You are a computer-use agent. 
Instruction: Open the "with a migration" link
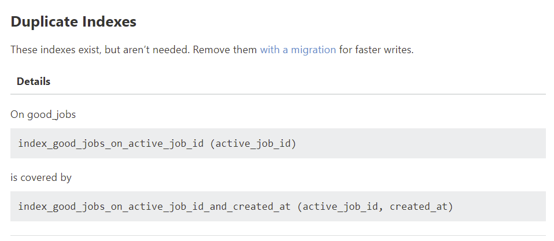click(x=298, y=50)
